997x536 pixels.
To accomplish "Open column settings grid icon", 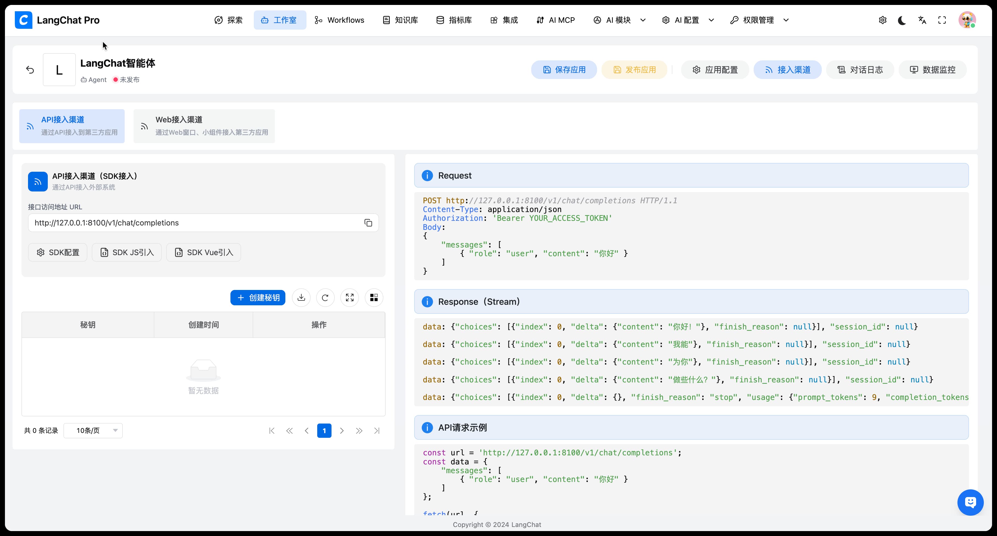I will pos(374,298).
